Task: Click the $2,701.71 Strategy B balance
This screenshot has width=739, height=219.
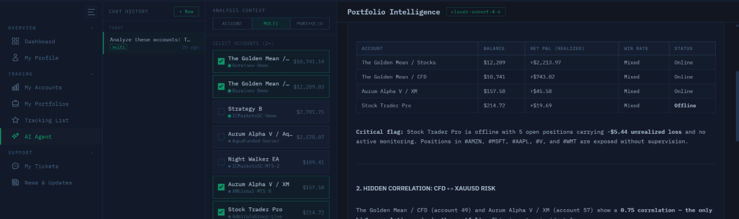Action: [x=310, y=112]
